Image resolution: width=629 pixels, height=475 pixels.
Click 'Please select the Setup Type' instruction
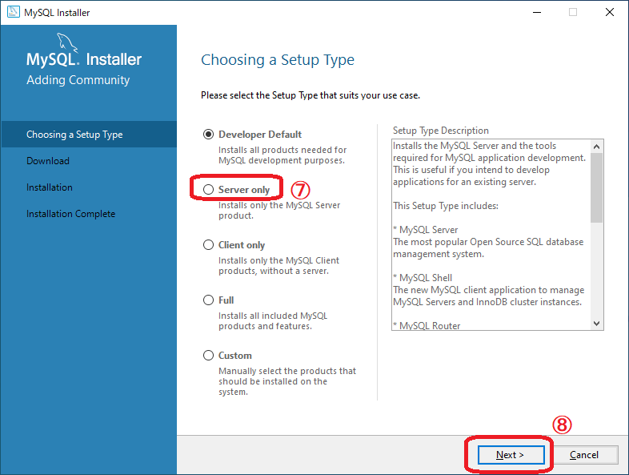click(310, 95)
